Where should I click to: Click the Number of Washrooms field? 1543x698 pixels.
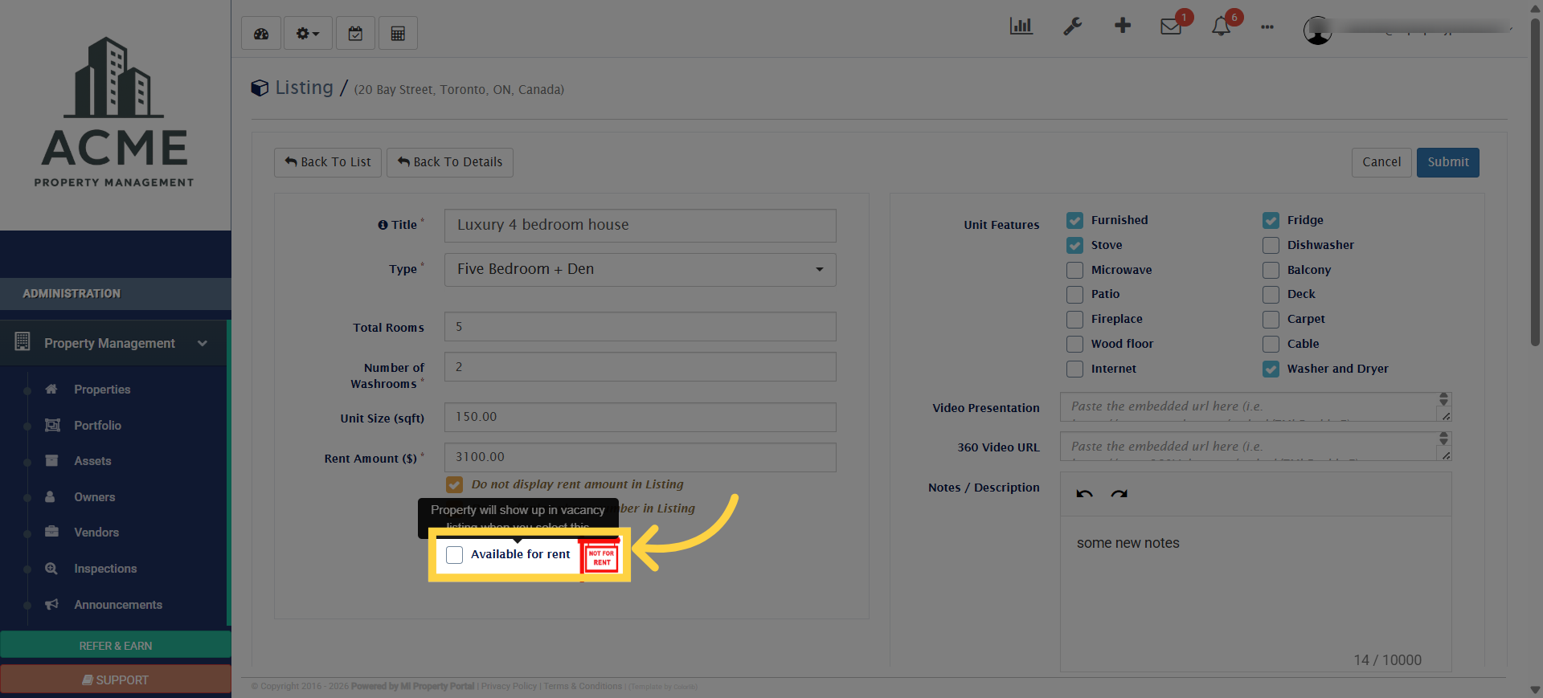640,367
